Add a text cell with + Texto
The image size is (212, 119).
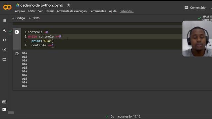(34, 18)
